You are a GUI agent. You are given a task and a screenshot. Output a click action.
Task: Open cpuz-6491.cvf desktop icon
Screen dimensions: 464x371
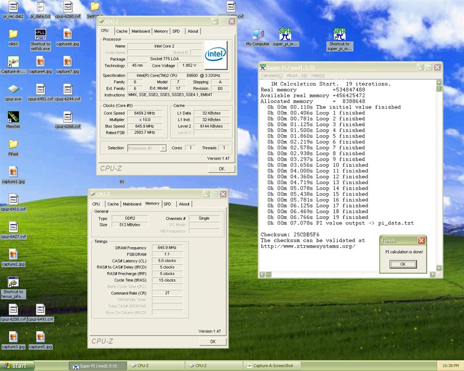point(40,313)
